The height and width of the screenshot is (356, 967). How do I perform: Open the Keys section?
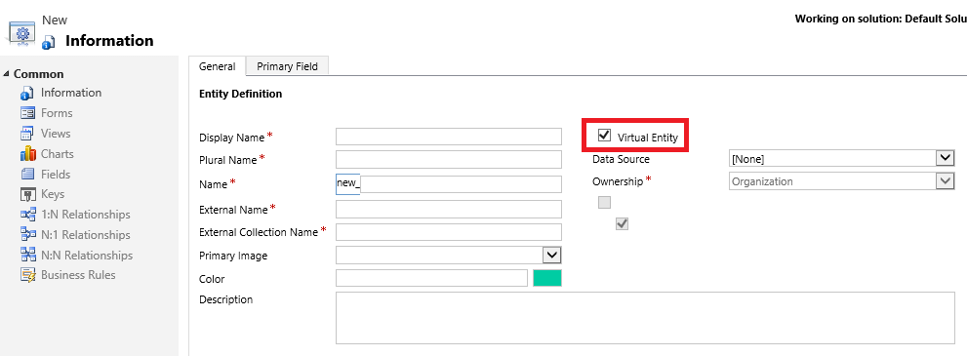coord(53,194)
